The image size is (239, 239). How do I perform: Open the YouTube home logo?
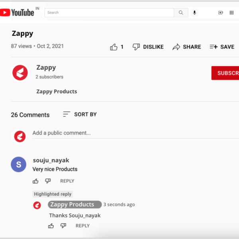pos(17,12)
